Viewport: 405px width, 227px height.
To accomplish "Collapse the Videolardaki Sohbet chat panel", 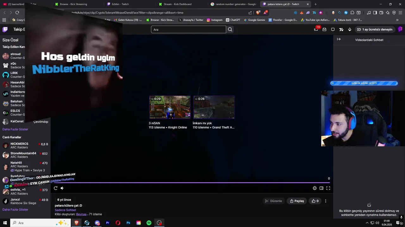I will pyautogui.click(x=339, y=39).
